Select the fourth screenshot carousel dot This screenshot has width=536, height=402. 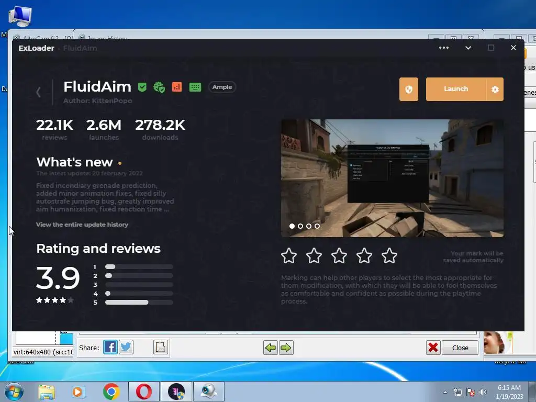(x=317, y=226)
